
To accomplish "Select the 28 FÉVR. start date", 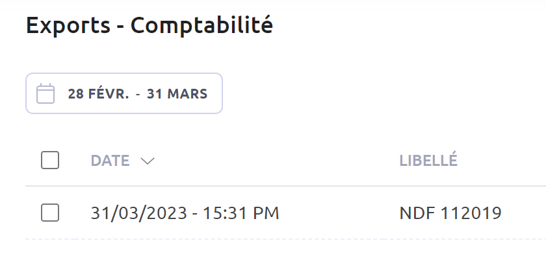I will (x=99, y=94).
